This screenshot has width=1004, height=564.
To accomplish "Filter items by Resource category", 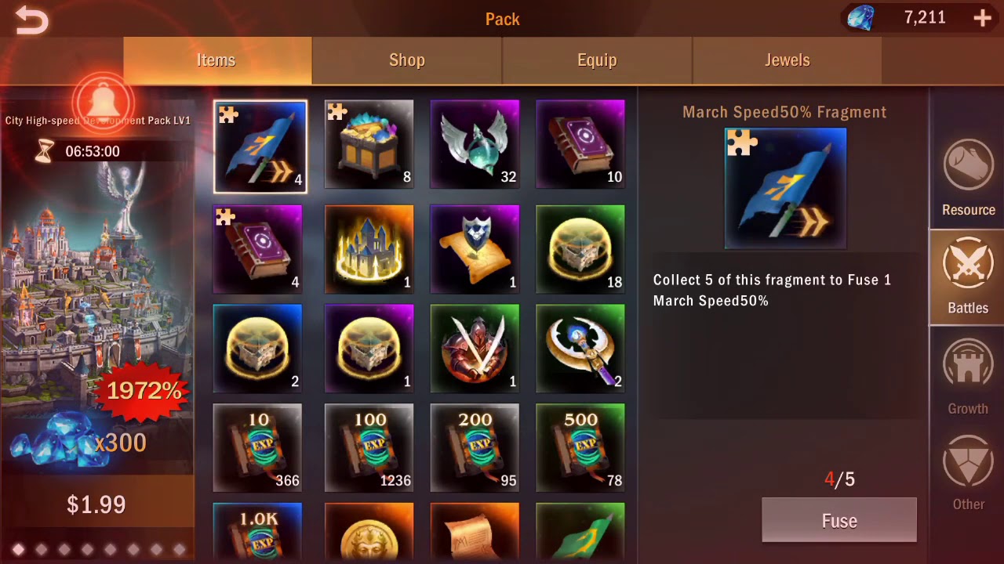I will (x=968, y=179).
